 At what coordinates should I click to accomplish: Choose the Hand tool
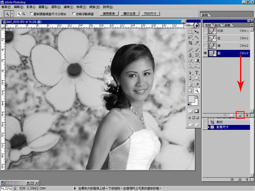pos(190,90)
